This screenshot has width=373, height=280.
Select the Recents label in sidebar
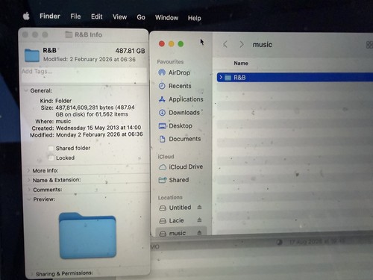(180, 86)
